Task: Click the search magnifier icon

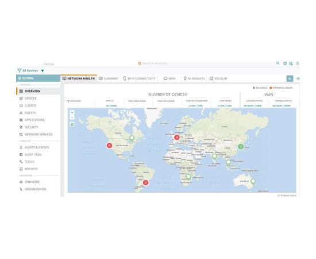Action: pyautogui.click(x=278, y=63)
